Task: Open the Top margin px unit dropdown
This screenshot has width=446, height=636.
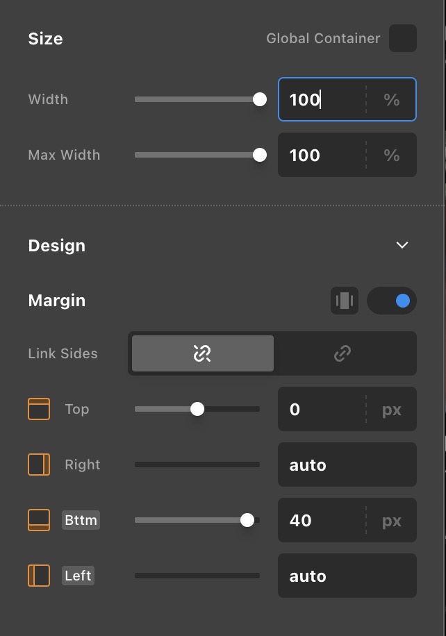Action: [x=392, y=409]
